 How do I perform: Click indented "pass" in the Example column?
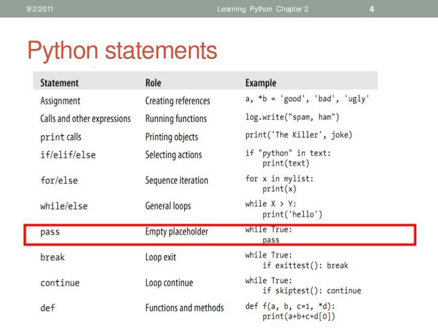[271, 240]
